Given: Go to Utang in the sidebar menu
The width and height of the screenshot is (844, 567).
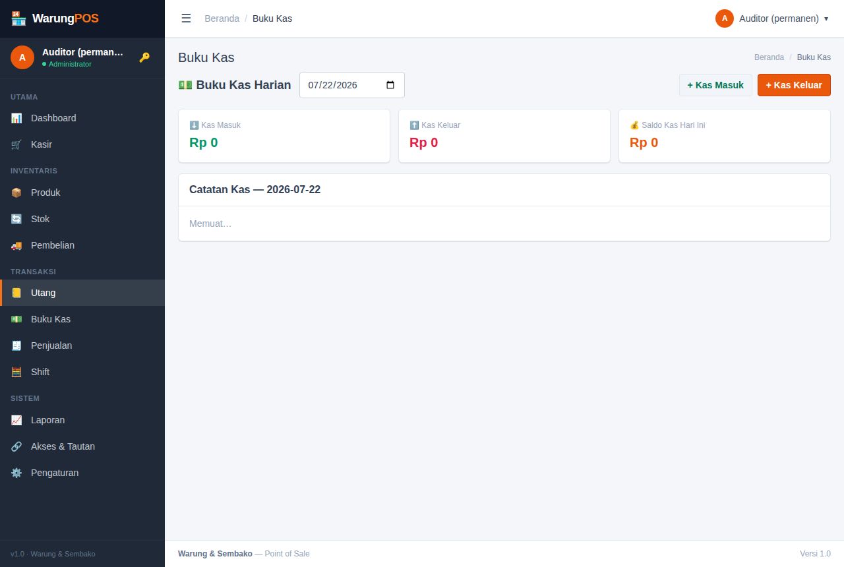Looking at the screenshot, I should (82, 293).
